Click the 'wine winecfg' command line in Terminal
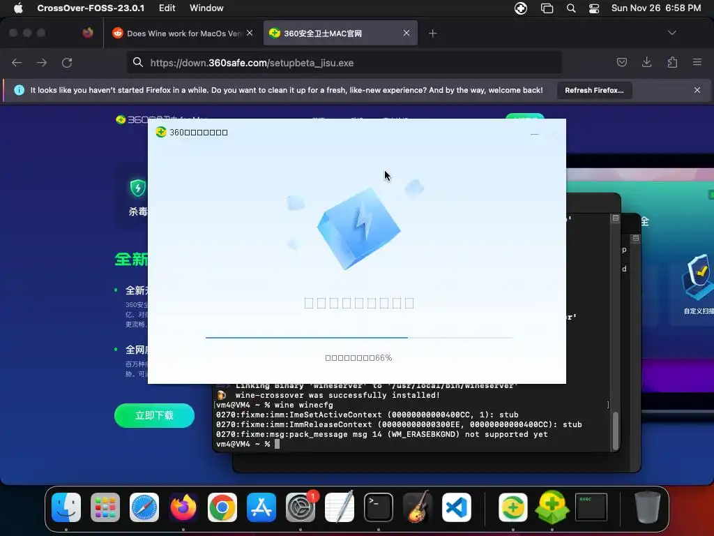The height and width of the screenshot is (536, 714). 275,405
